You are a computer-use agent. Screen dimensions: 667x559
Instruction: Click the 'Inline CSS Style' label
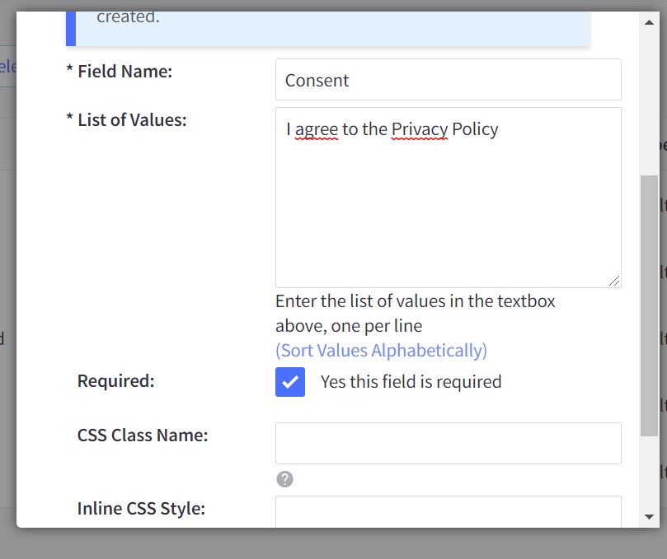pyautogui.click(x=141, y=509)
